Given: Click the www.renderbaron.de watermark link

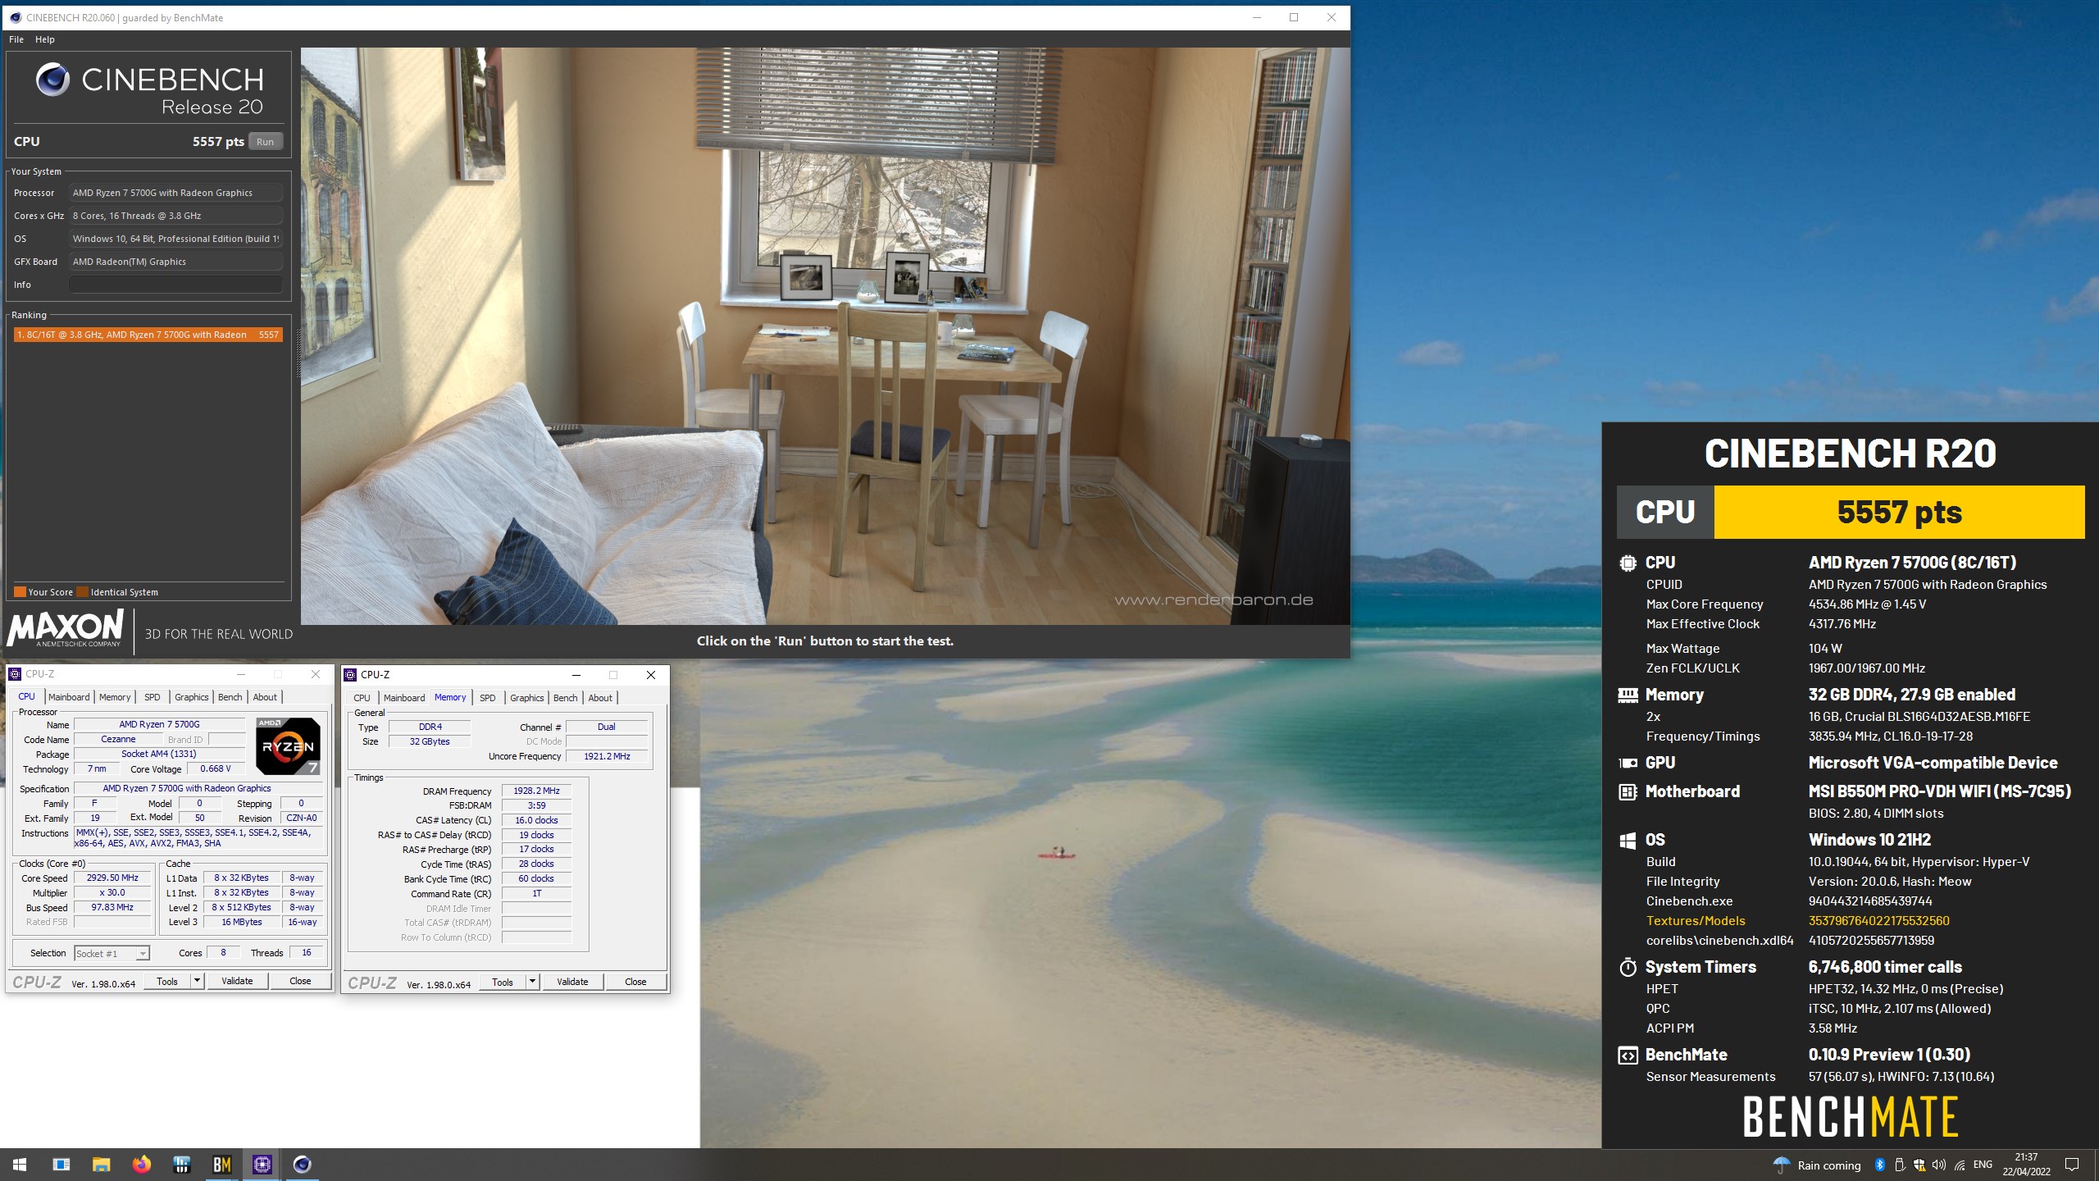Looking at the screenshot, I should [1213, 600].
